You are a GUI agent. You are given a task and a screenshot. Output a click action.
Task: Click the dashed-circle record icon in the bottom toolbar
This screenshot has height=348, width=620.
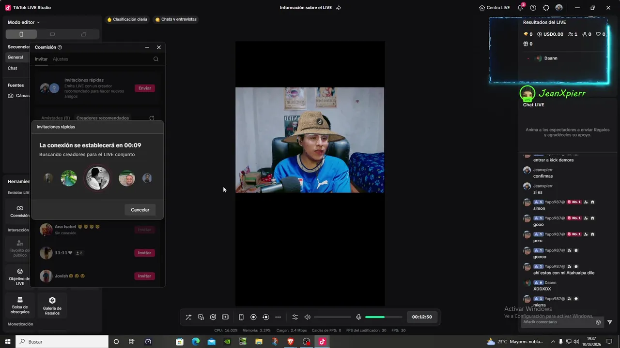tap(265, 317)
